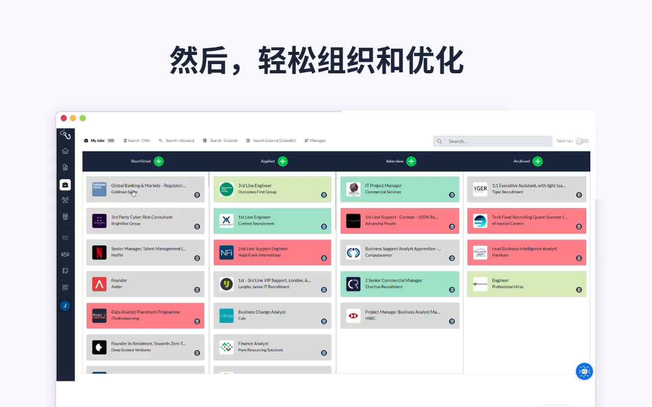
Task: Open the Founder at Antler card
Action: [145, 284]
